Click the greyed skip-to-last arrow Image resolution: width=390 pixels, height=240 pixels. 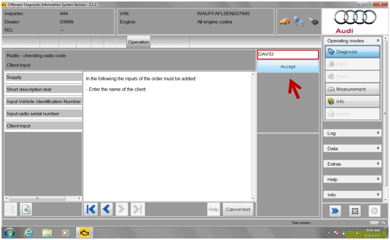[137, 209]
